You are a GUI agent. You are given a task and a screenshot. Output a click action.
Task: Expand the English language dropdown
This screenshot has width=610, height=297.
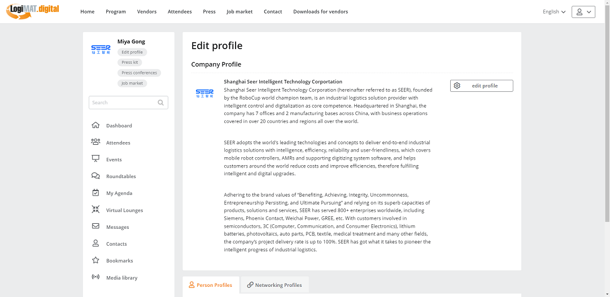click(x=554, y=12)
